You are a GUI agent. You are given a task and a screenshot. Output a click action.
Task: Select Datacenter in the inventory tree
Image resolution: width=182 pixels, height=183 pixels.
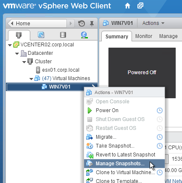[40, 53]
